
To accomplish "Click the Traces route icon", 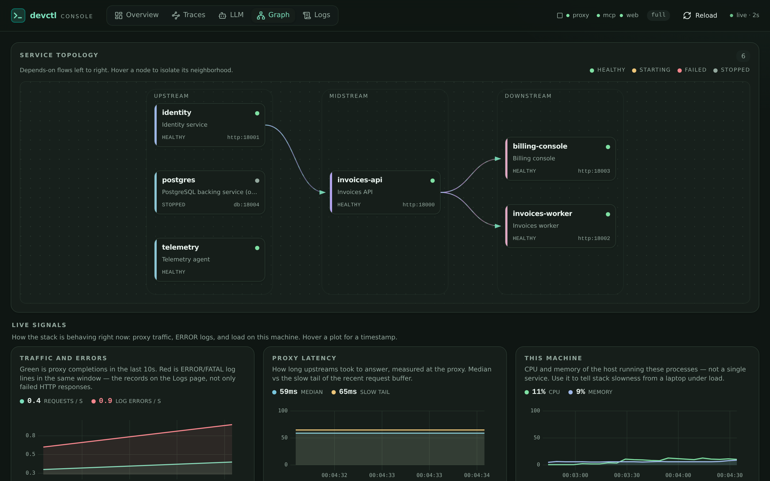I will [176, 15].
